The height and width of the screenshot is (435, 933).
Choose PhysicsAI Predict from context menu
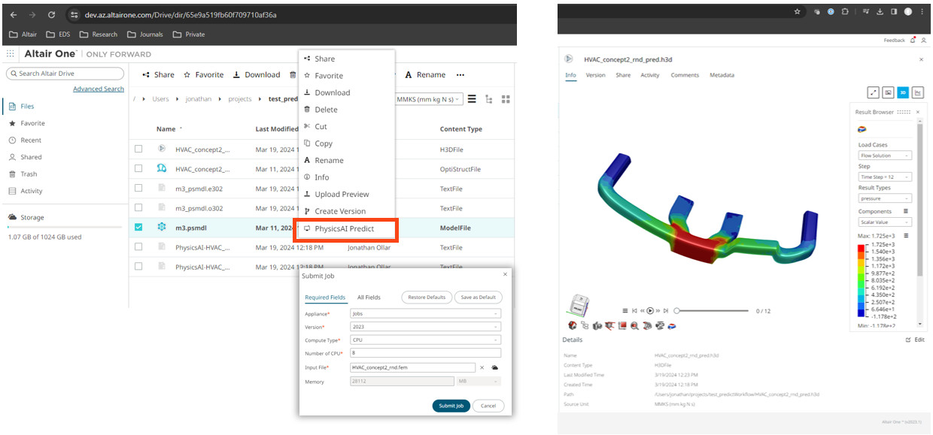coord(344,228)
